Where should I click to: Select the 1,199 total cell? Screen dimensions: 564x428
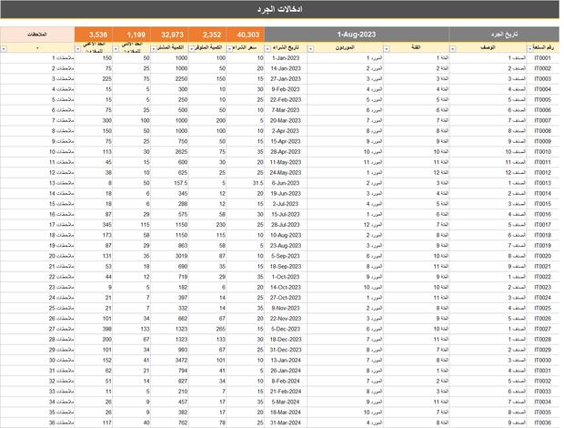pyautogui.click(x=132, y=35)
